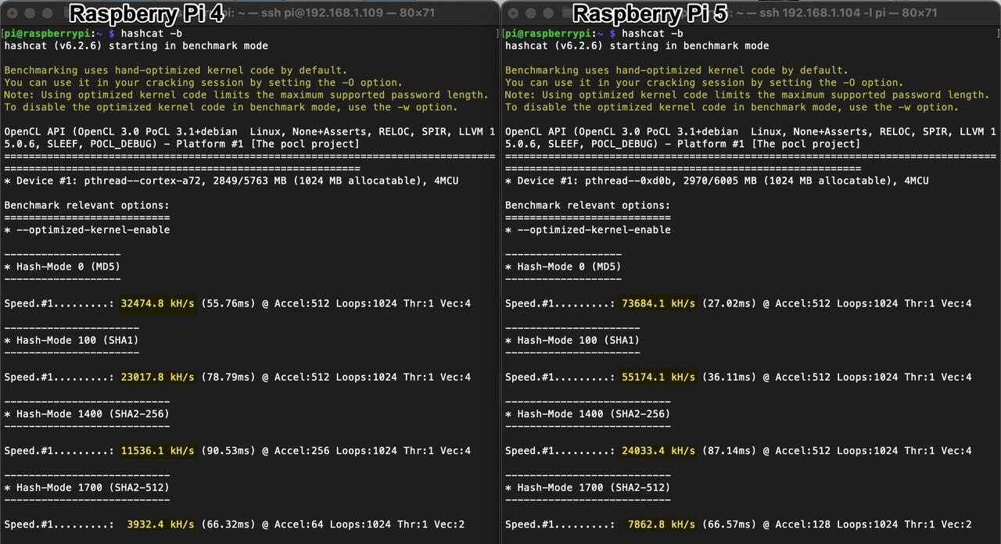This screenshot has height=544, width=1001.
Task: Select the SHA1 speed '55174.1 kH/s'
Action: pyautogui.click(x=658, y=377)
